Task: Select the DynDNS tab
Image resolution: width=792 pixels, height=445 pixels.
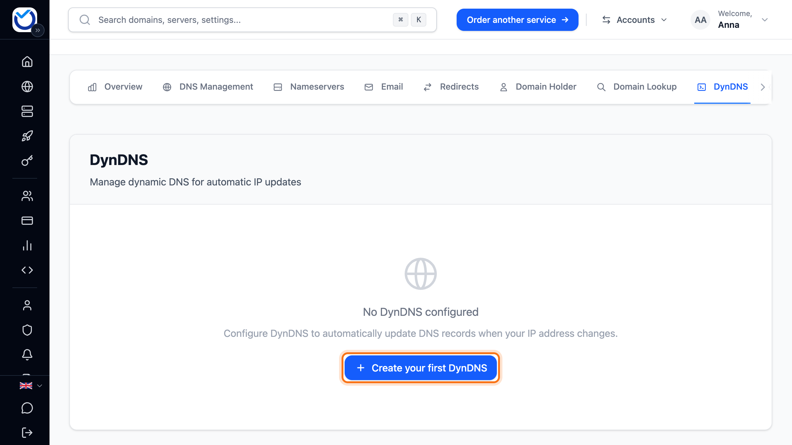Action: pyautogui.click(x=722, y=87)
